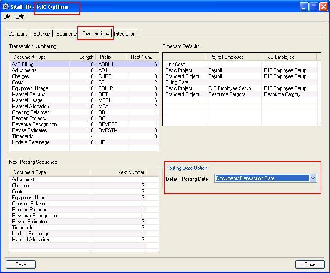Switch to the Integration tab
This screenshot has height=273, width=330.
125,34
